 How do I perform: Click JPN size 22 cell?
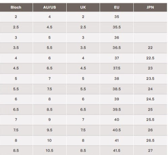click(150, 48)
